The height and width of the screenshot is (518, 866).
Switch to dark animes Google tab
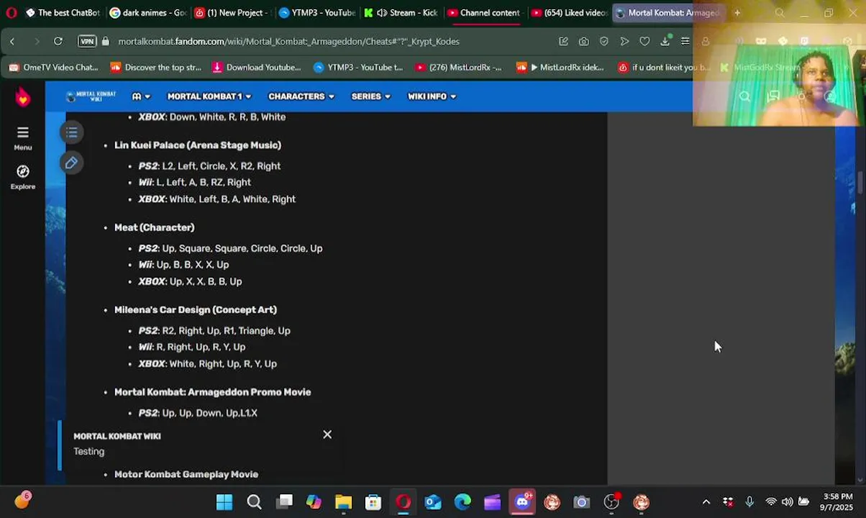147,13
